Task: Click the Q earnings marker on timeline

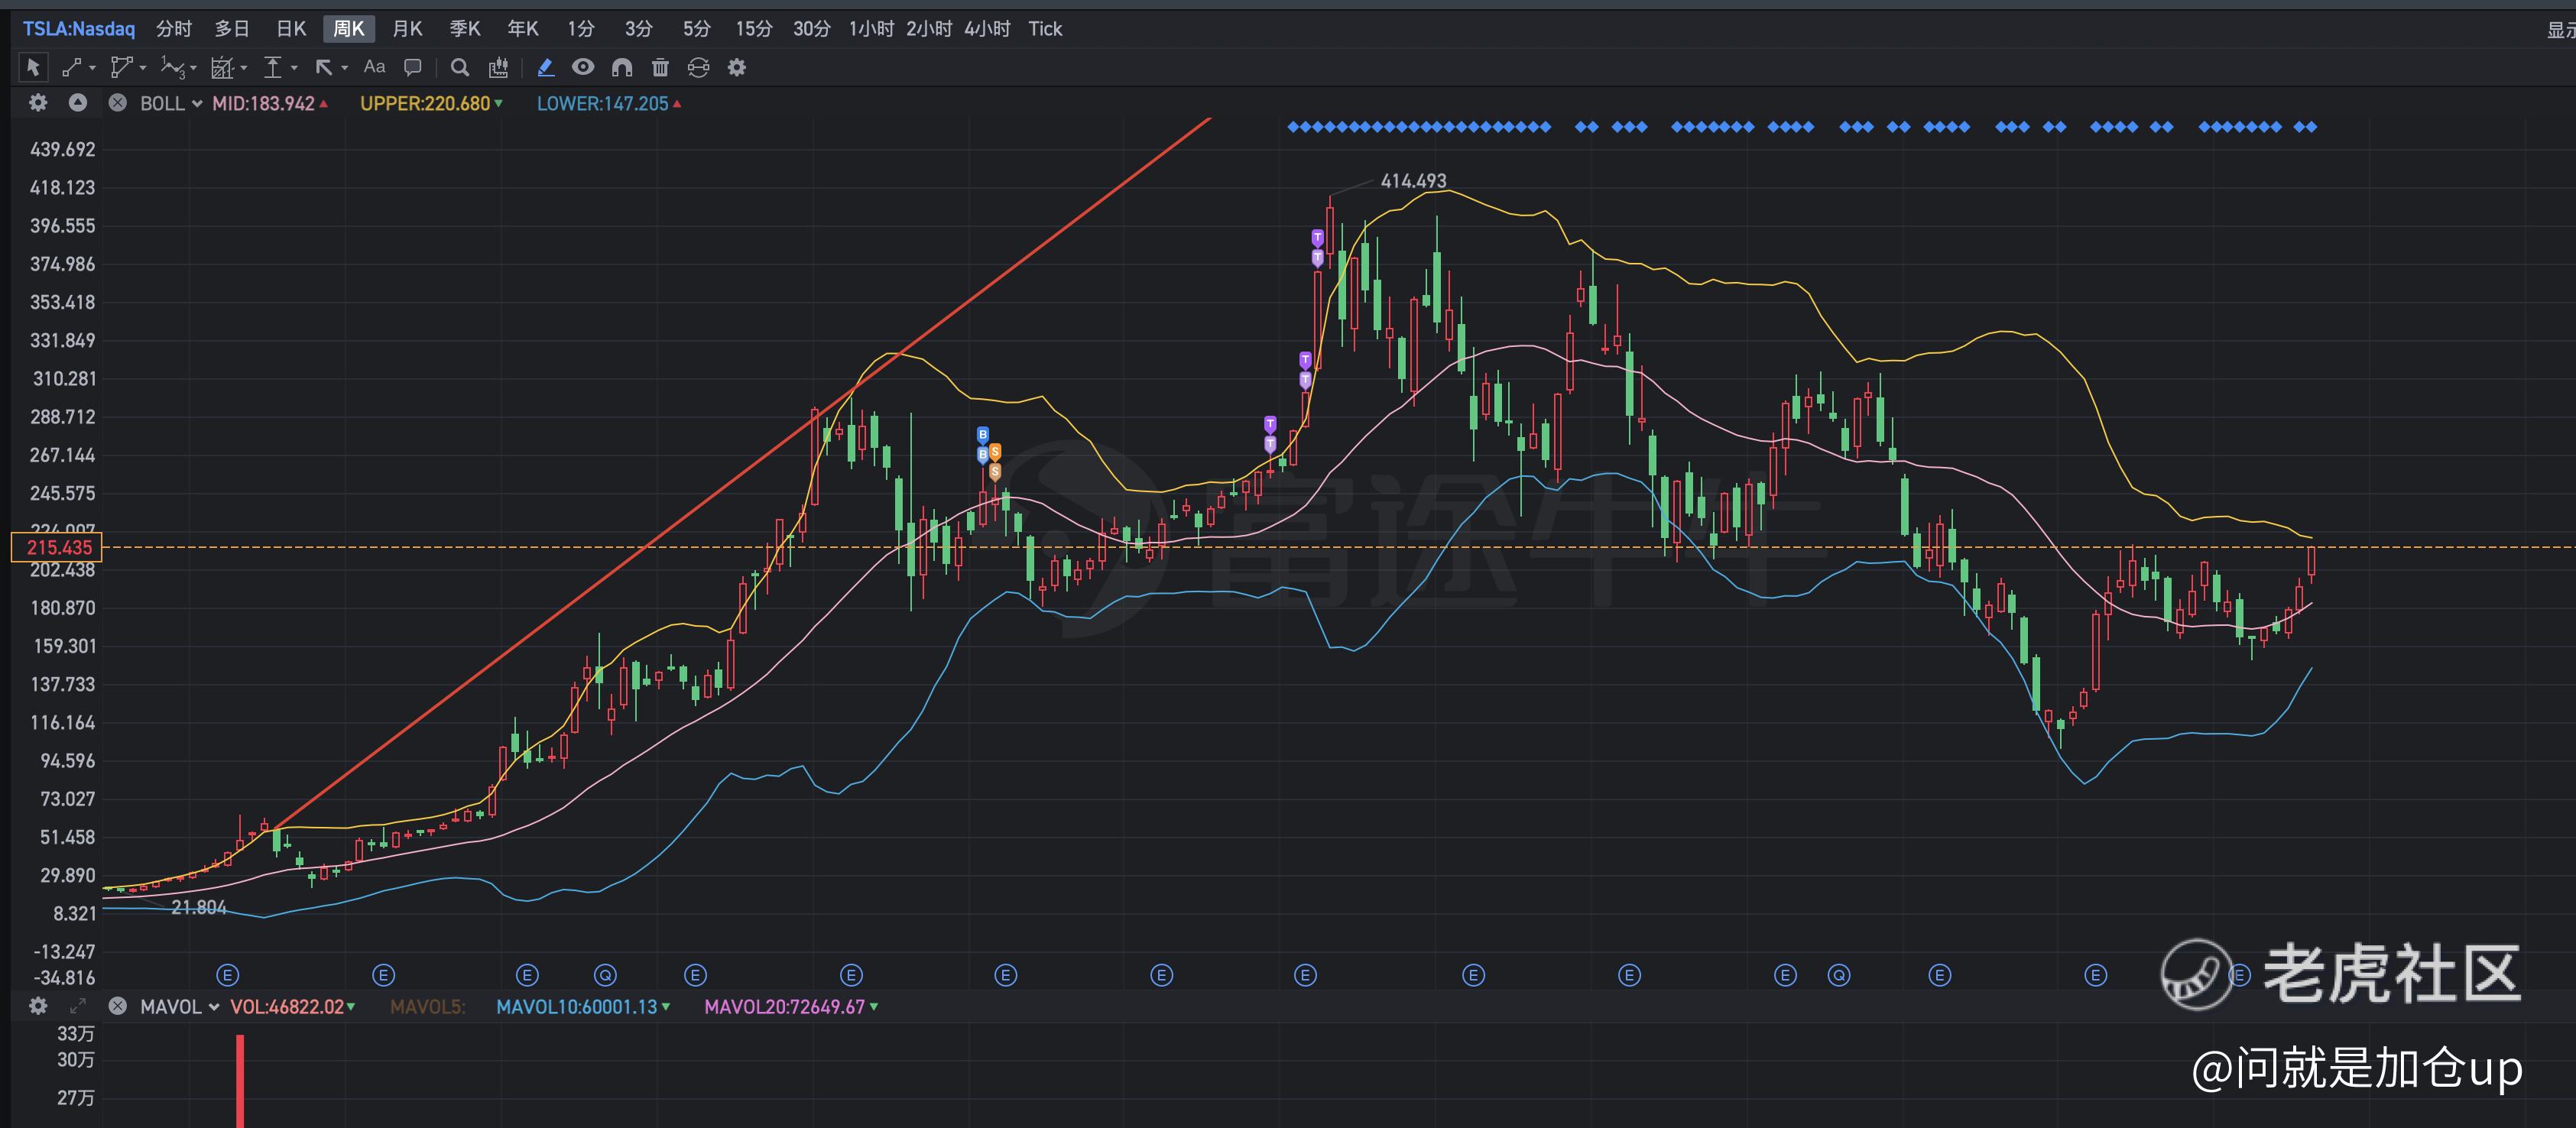Action: pyautogui.click(x=605, y=975)
